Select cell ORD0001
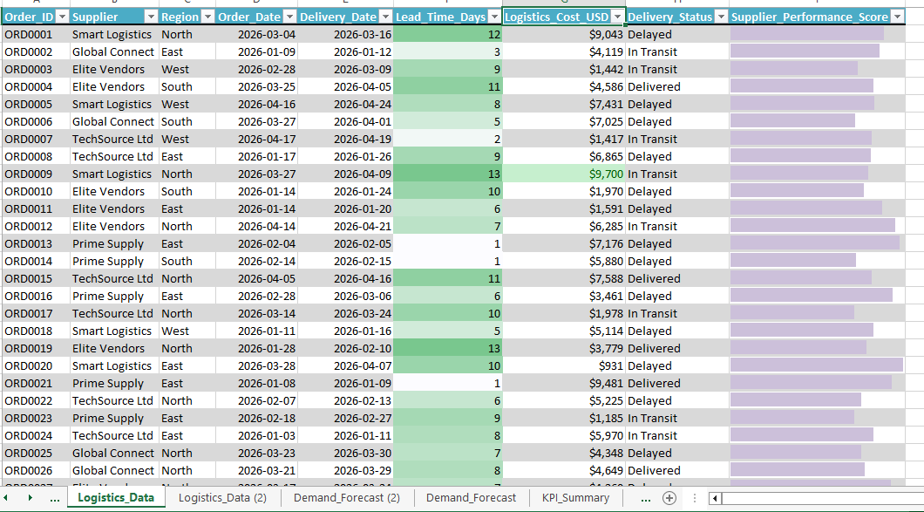This screenshot has width=924, height=512. click(36, 34)
